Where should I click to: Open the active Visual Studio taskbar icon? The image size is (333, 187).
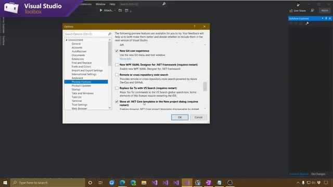coord(187,182)
